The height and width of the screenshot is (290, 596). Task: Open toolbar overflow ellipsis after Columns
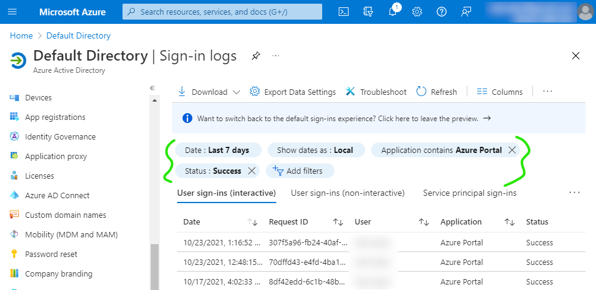click(548, 92)
